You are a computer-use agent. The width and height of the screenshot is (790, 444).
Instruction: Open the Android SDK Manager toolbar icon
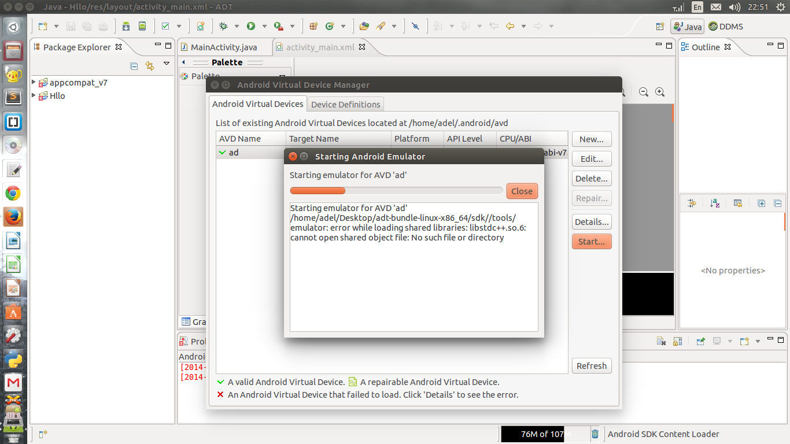point(126,26)
